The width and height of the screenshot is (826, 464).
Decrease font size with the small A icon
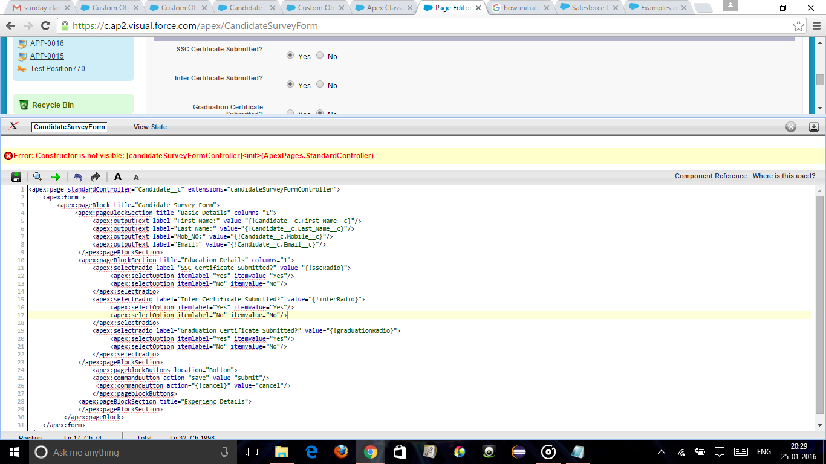coord(135,177)
